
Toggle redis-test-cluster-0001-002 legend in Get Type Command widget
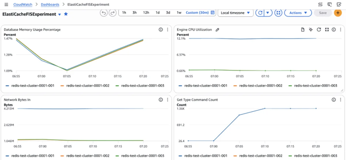[x=258, y=156]
